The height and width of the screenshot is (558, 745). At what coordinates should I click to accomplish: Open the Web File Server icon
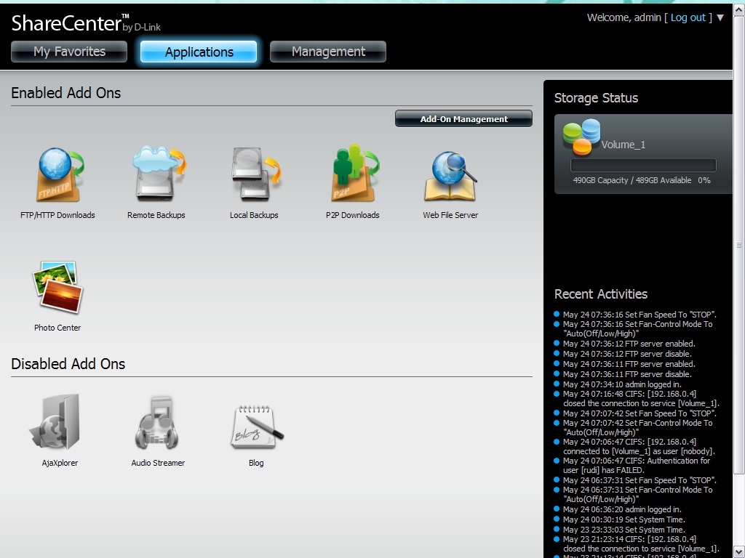click(450, 176)
